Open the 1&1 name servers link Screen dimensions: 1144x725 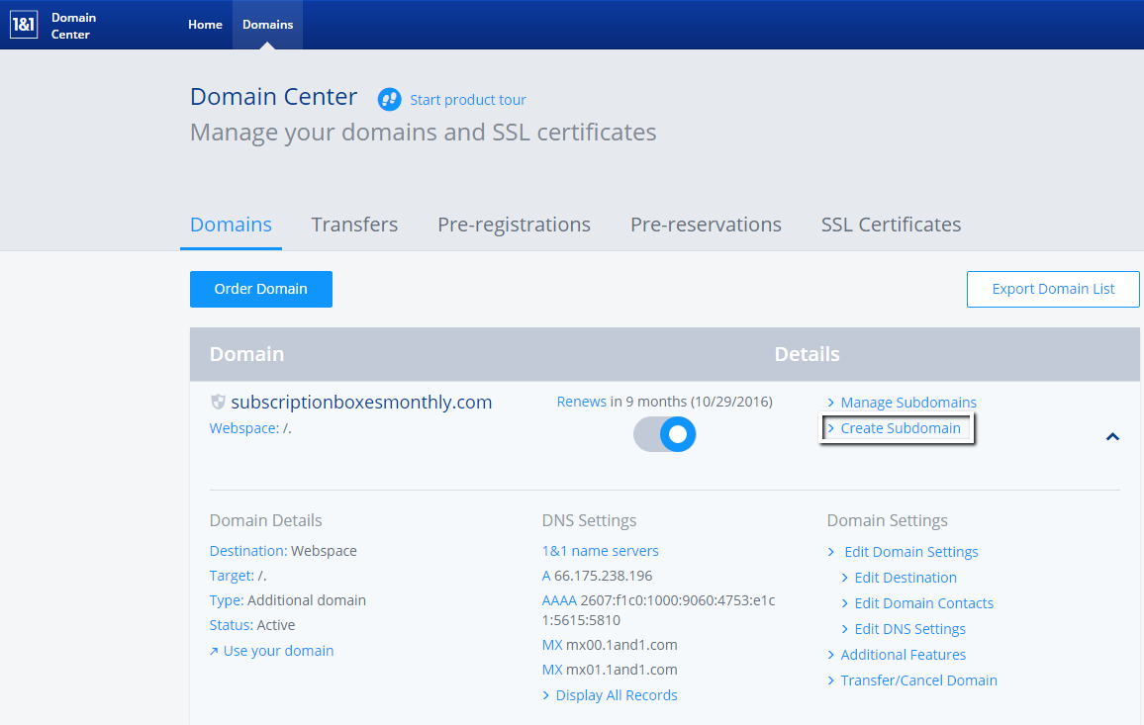click(601, 551)
